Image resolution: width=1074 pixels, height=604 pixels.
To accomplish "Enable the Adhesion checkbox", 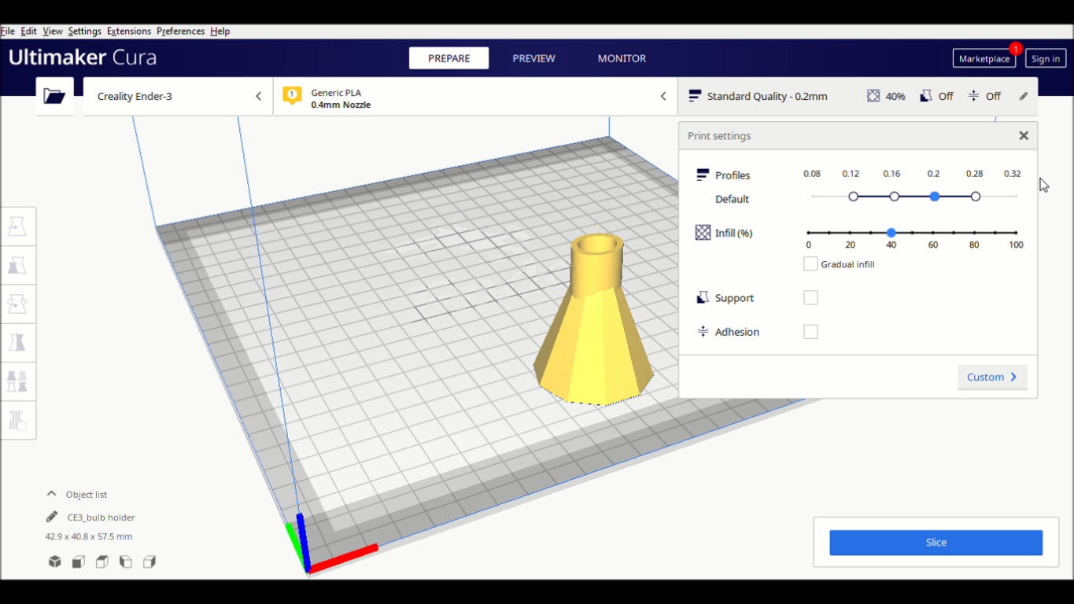I will (810, 332).
